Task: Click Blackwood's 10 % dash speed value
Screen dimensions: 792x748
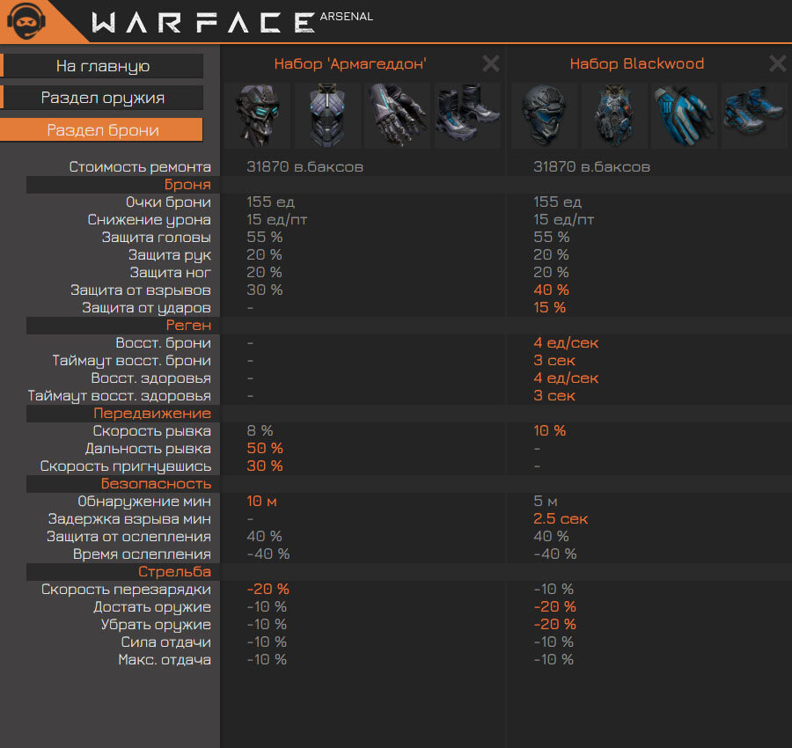Action: [549, 431]
